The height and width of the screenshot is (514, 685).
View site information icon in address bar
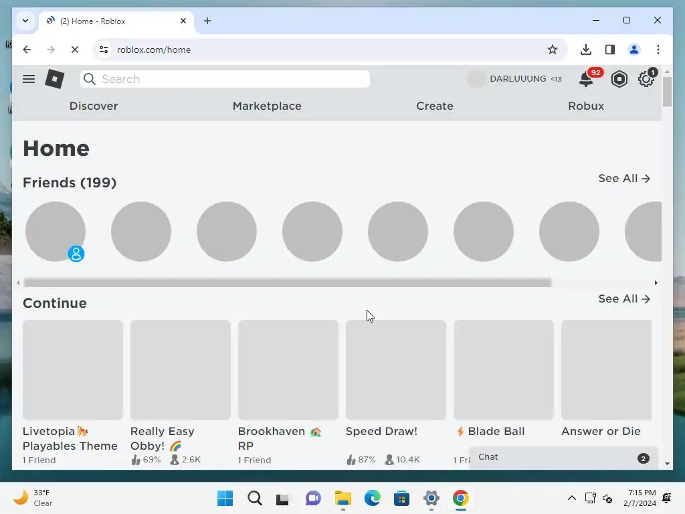coord(104,50)
